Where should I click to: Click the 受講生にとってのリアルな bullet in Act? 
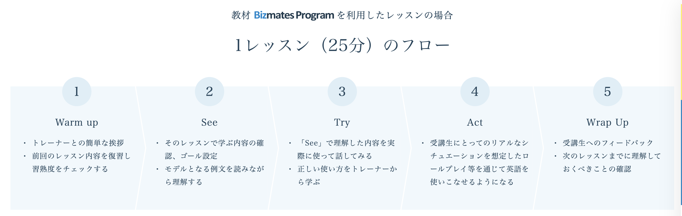479,143
